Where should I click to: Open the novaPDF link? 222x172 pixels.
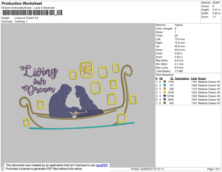click(x=102, y=165)
